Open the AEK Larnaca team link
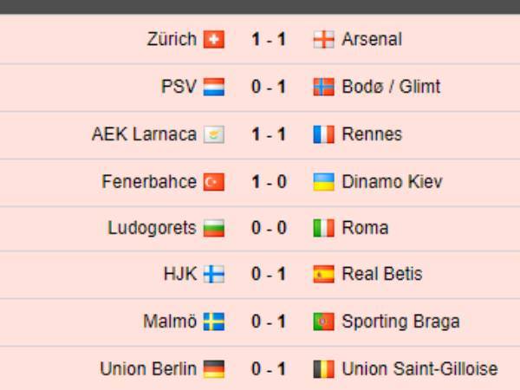Image resolution: width=520 pixels, height=390 pixels. 144,134
